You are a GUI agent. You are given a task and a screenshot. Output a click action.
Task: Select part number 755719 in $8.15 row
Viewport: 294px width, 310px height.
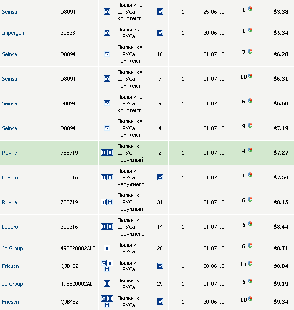tap(69, 202)
